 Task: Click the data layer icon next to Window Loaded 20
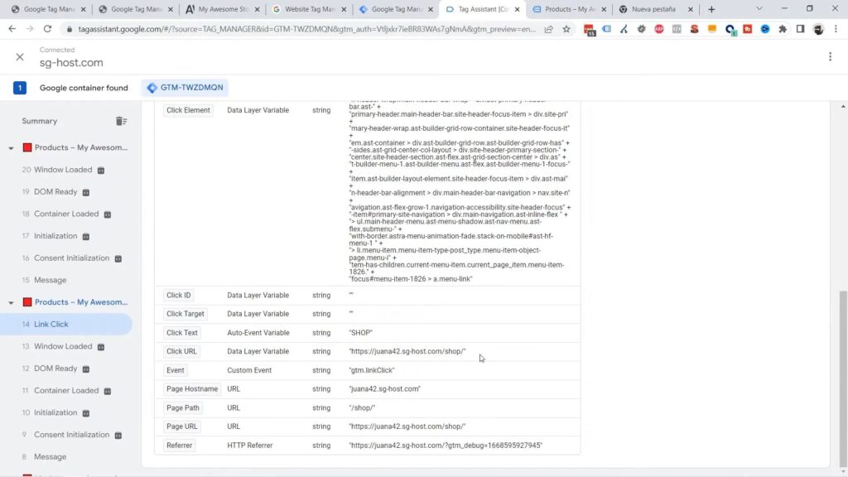(x=101, y=171)
